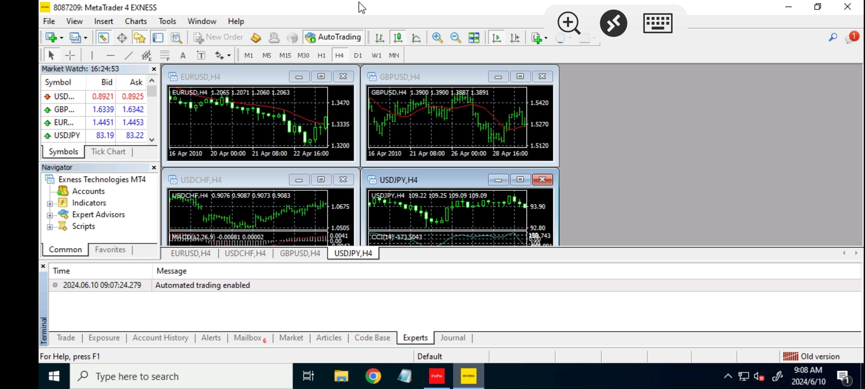The width and height of the screenshot is (865, 389).
Task: Switch to the Journal terminal tab
Action: tap(452, 338)
